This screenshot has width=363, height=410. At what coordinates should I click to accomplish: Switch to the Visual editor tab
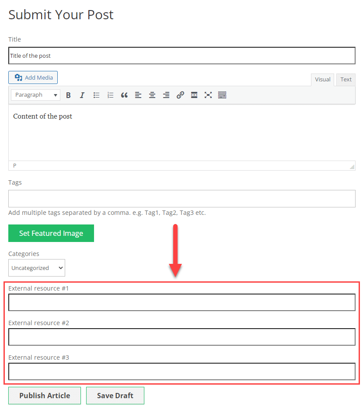pos(323,80)
